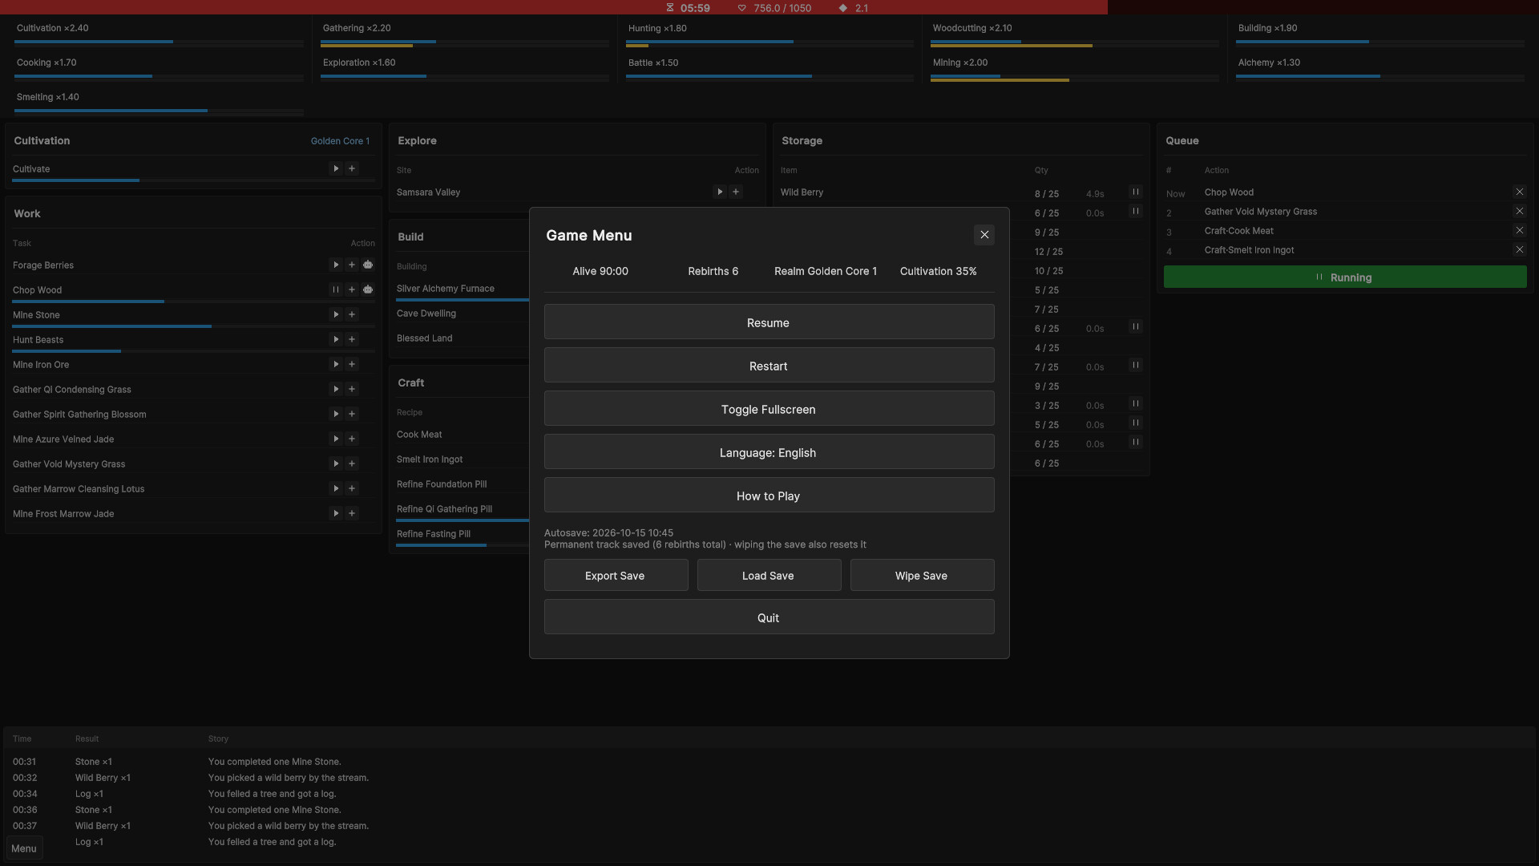
Task: Queue Forage Berries with the plus icon
Action: click(352, 265)
